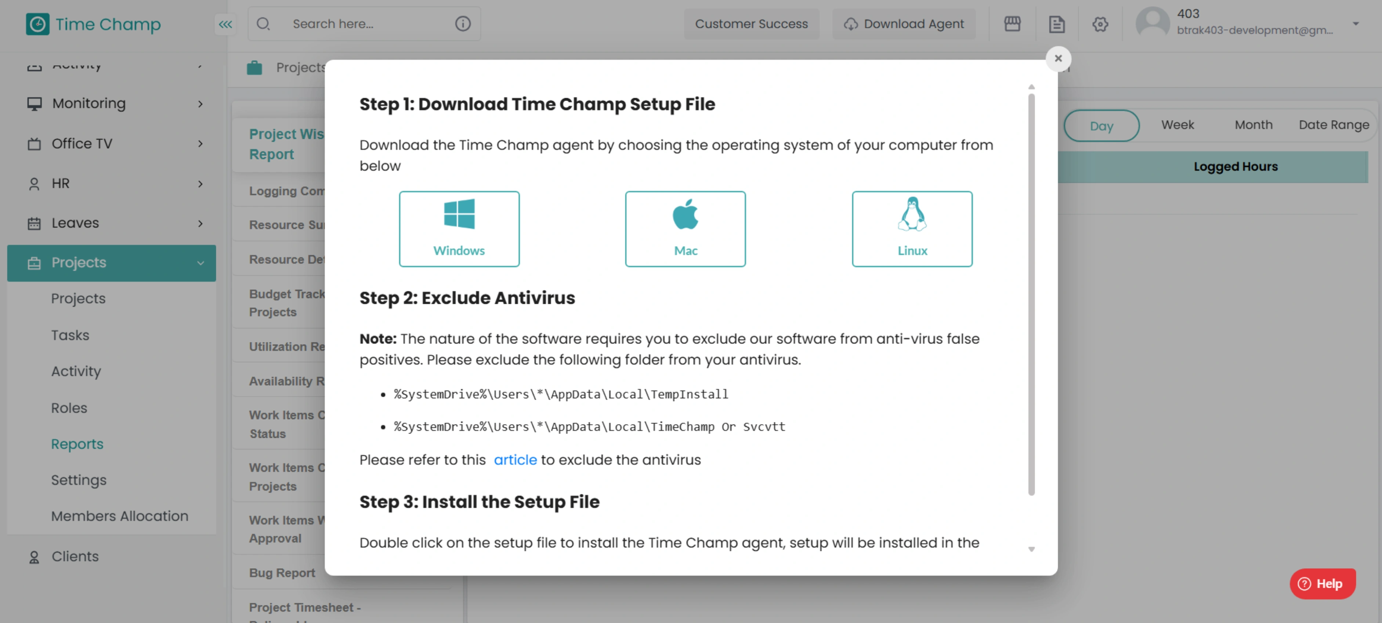Select Budget Tracking Projects report
This screenshot has height=623, width=1382.
286,303
